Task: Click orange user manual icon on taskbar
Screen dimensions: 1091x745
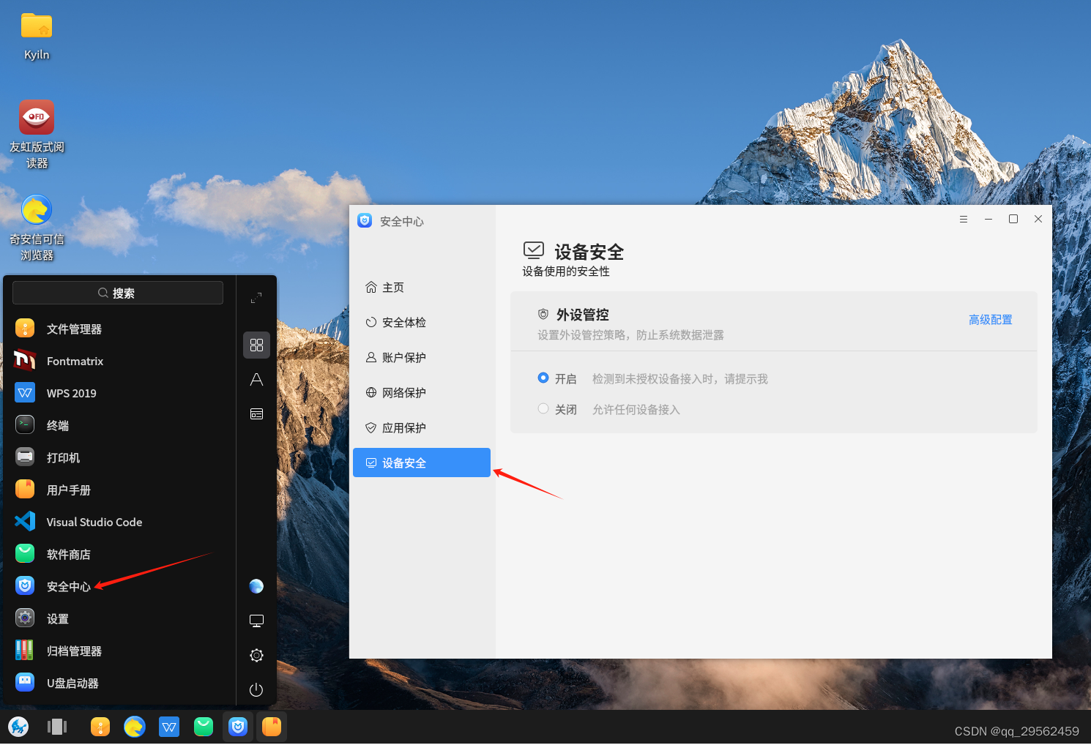Action: (272, 727)
